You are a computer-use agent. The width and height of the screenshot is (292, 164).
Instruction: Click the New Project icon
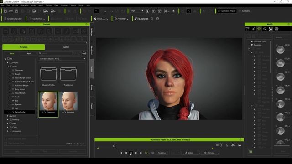pos(5,11)
